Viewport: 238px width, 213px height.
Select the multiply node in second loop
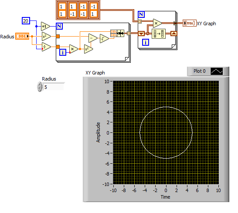click(157, 23)
